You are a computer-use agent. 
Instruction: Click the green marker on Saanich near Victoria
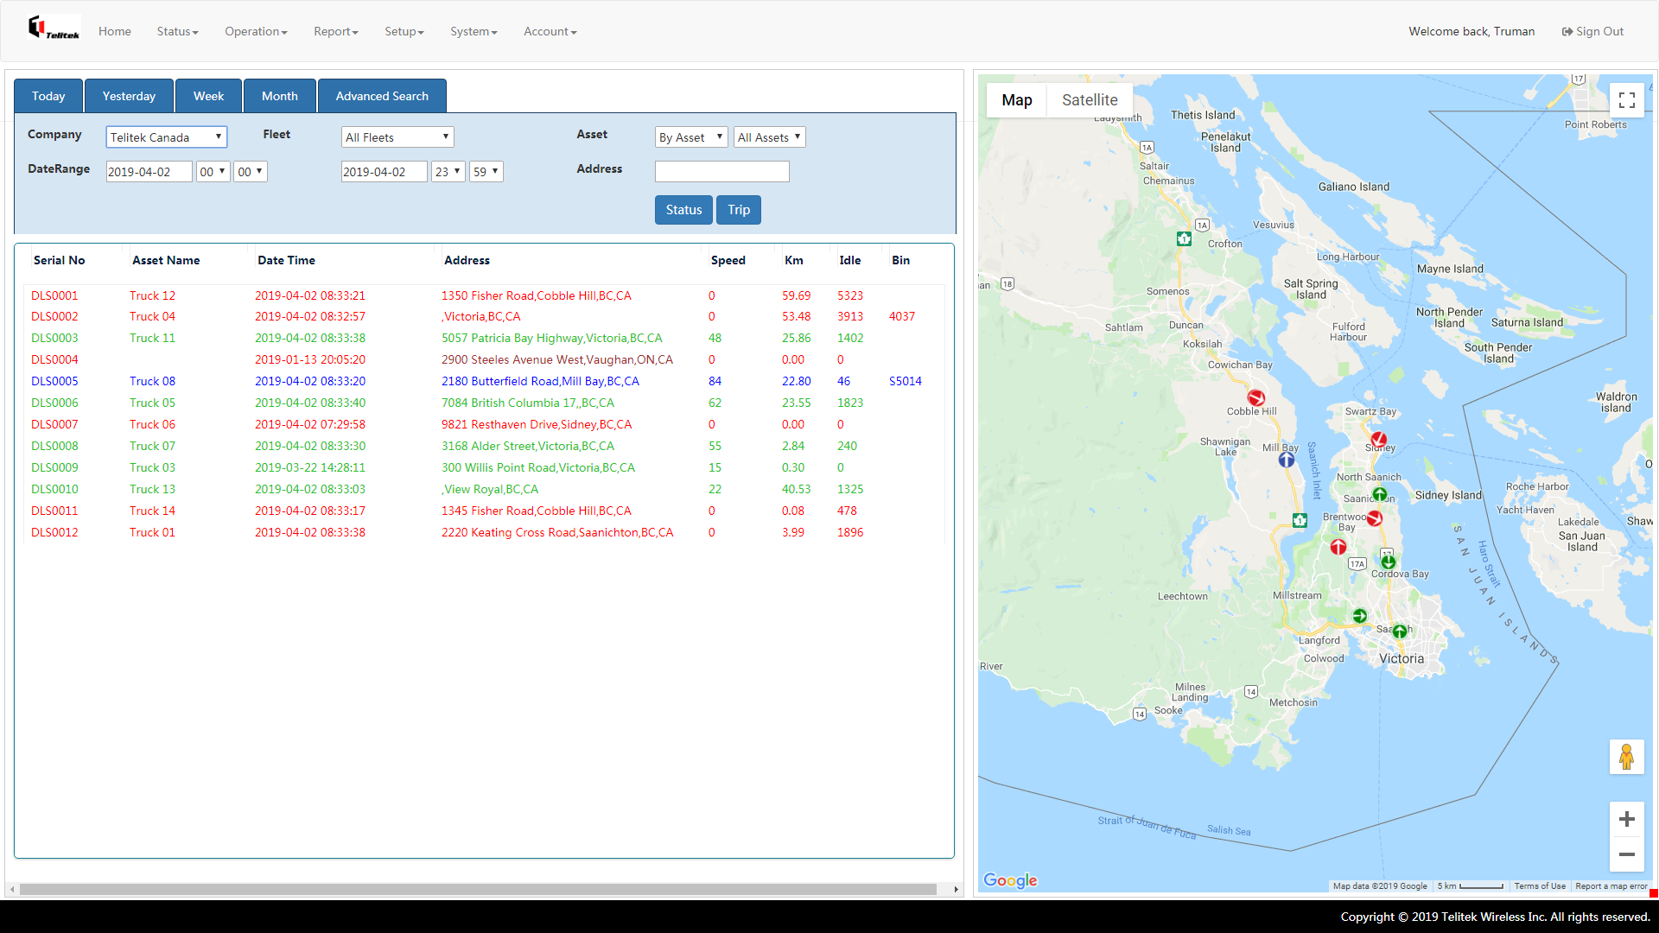pyautogui.click(x=1400, y=632)
